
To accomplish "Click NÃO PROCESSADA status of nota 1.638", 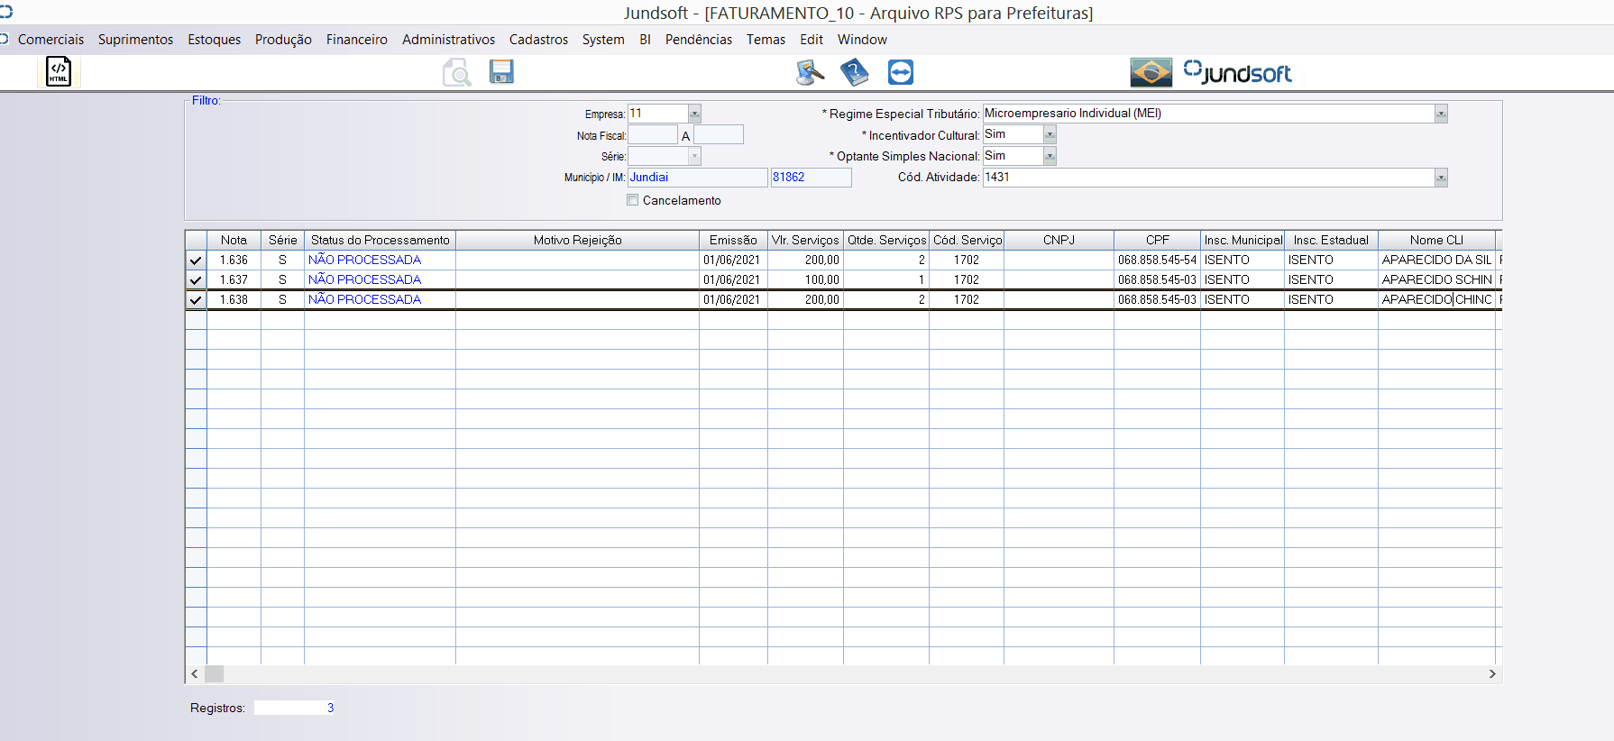I will (x=364, y=299).
